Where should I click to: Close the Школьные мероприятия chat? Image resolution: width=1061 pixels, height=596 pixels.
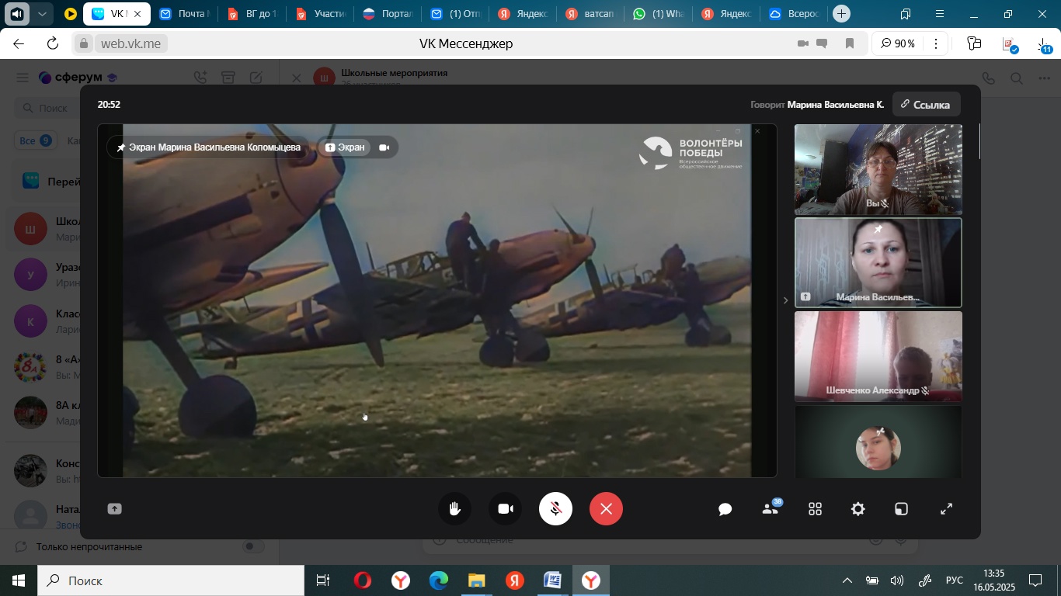click(296, 78)
